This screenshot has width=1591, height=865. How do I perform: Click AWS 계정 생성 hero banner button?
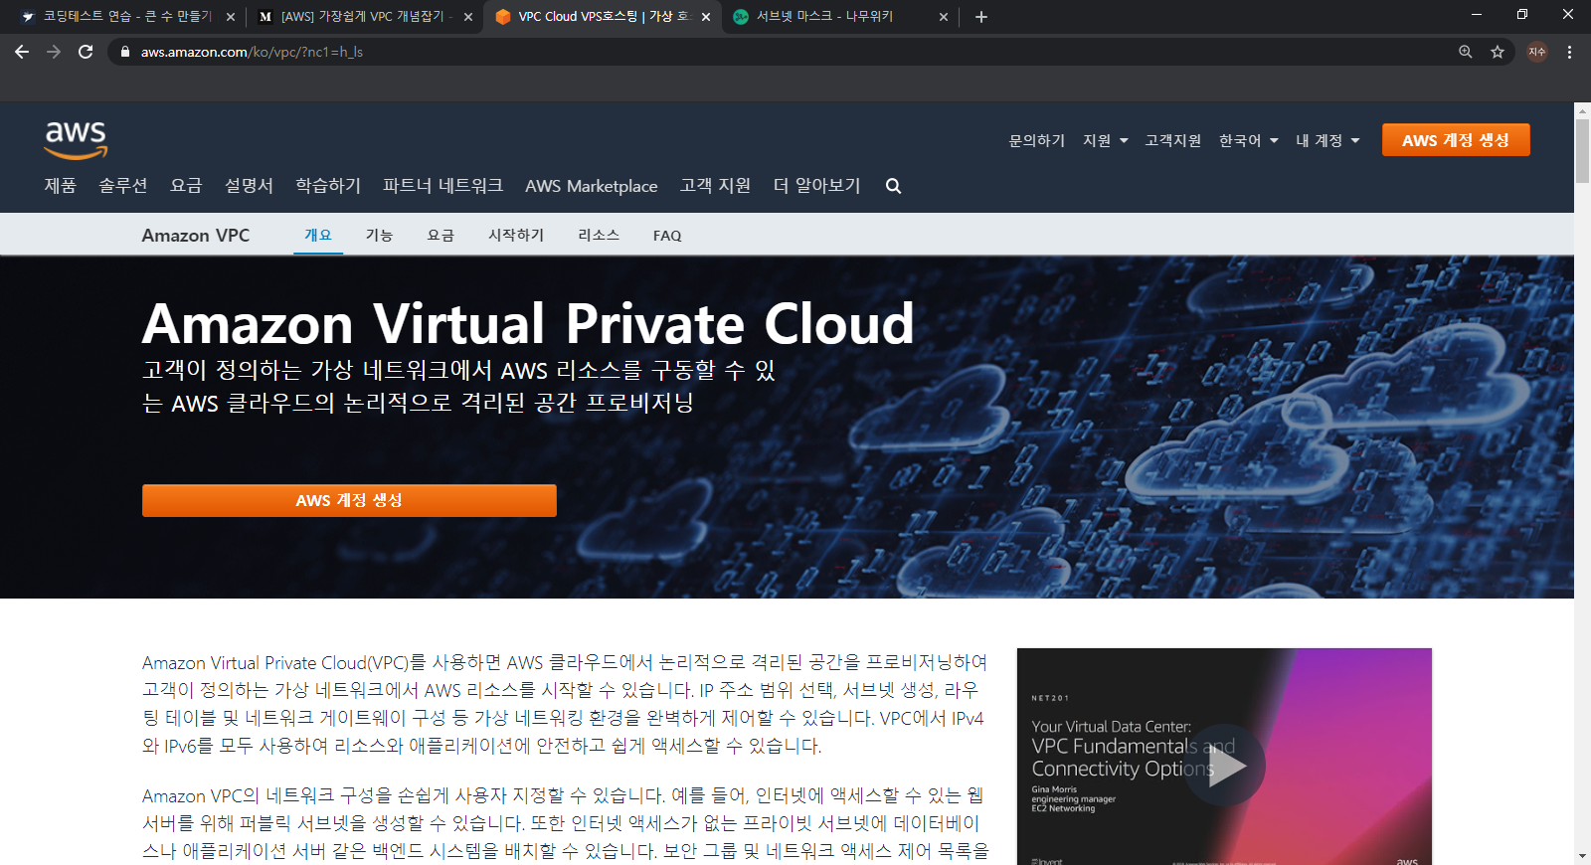pyautogui.click(x=349, y=500)
